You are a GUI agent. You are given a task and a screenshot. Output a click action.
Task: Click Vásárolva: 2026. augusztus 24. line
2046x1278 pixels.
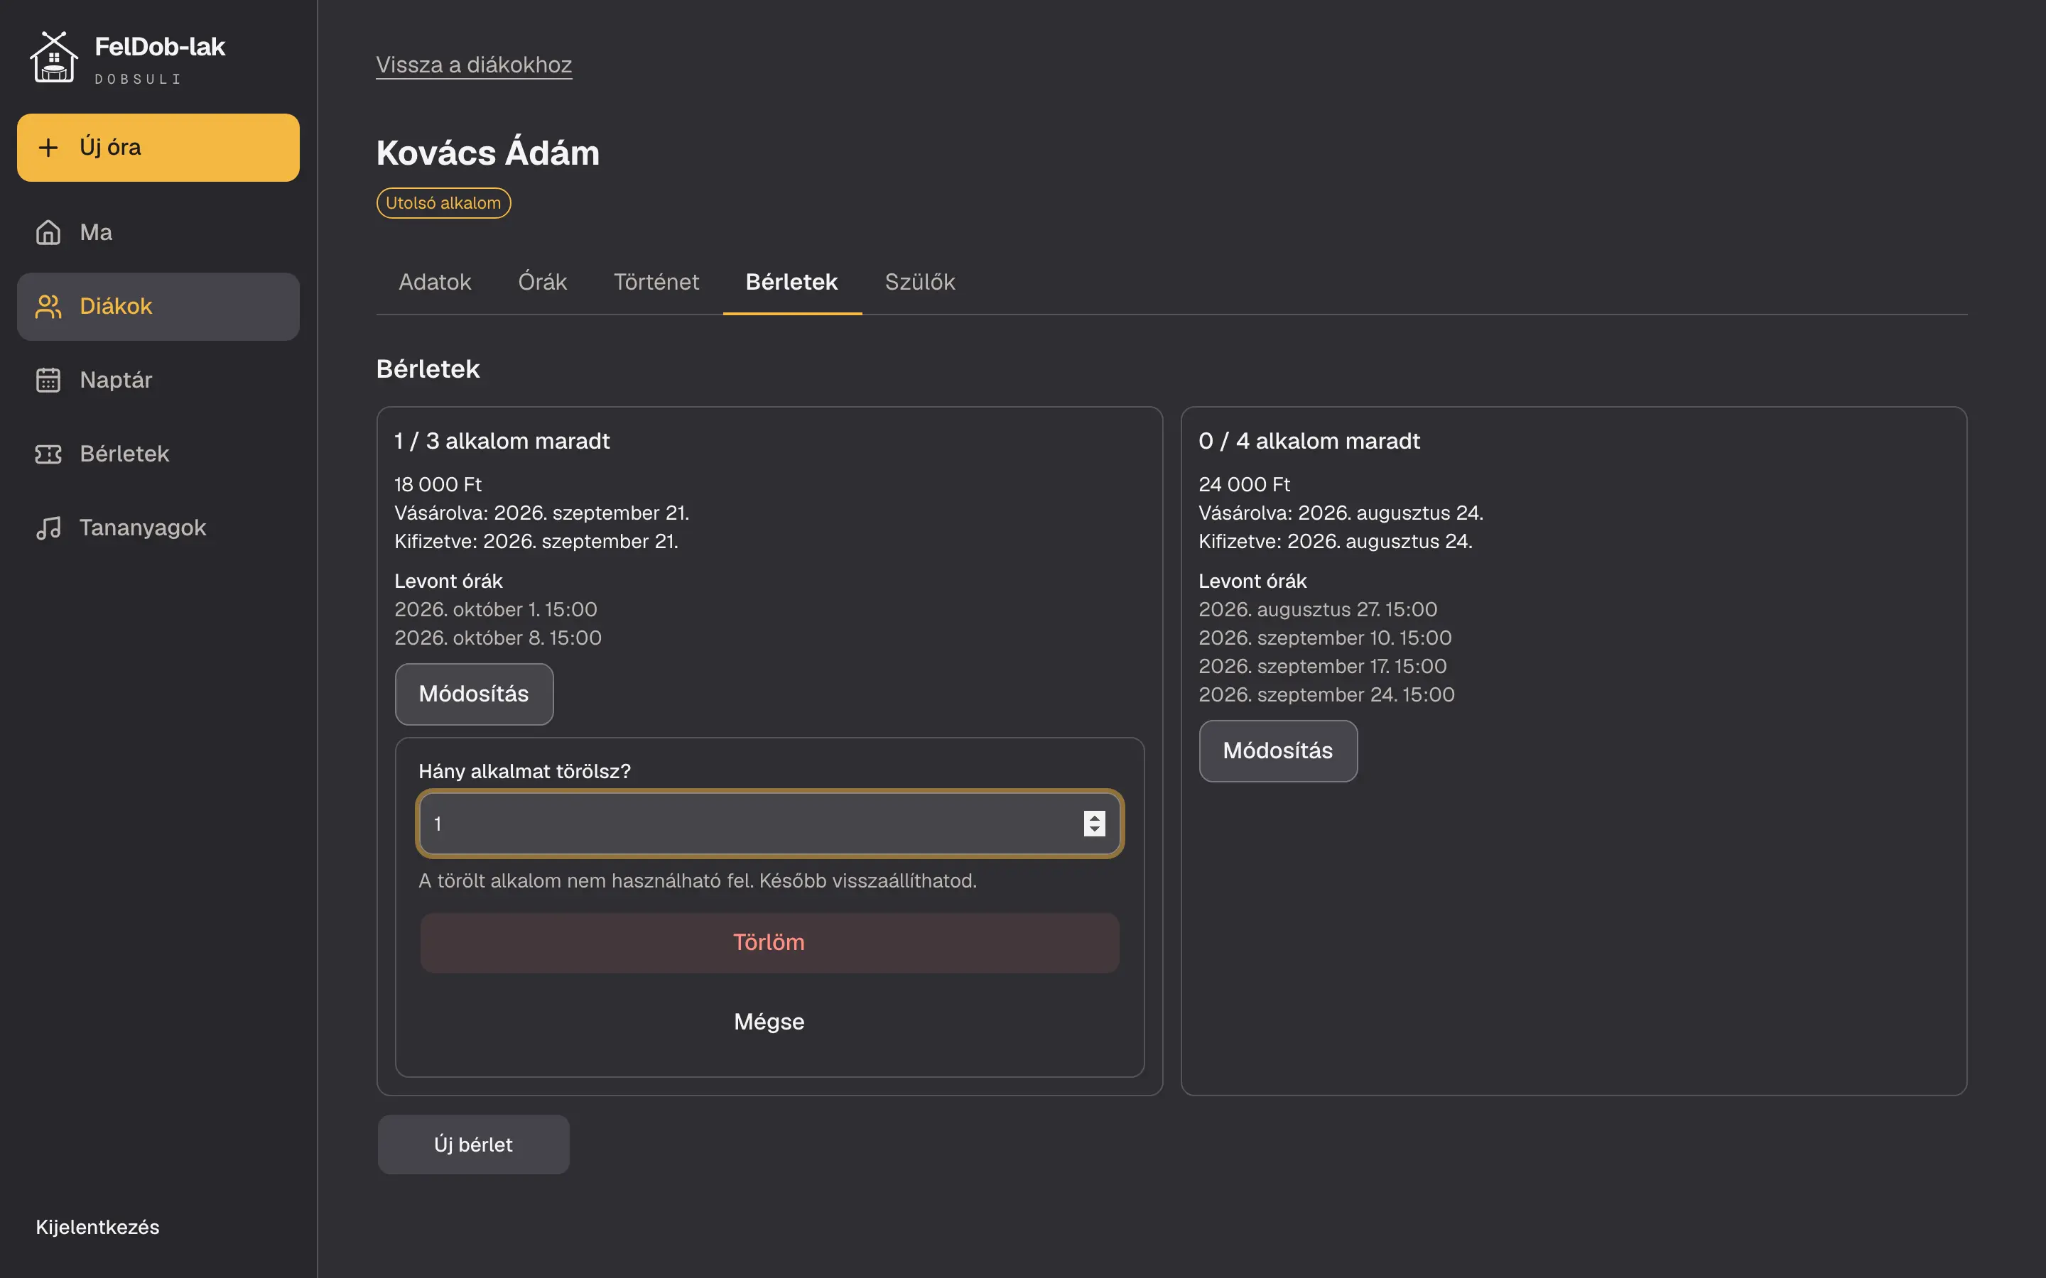coord(1341,513)
